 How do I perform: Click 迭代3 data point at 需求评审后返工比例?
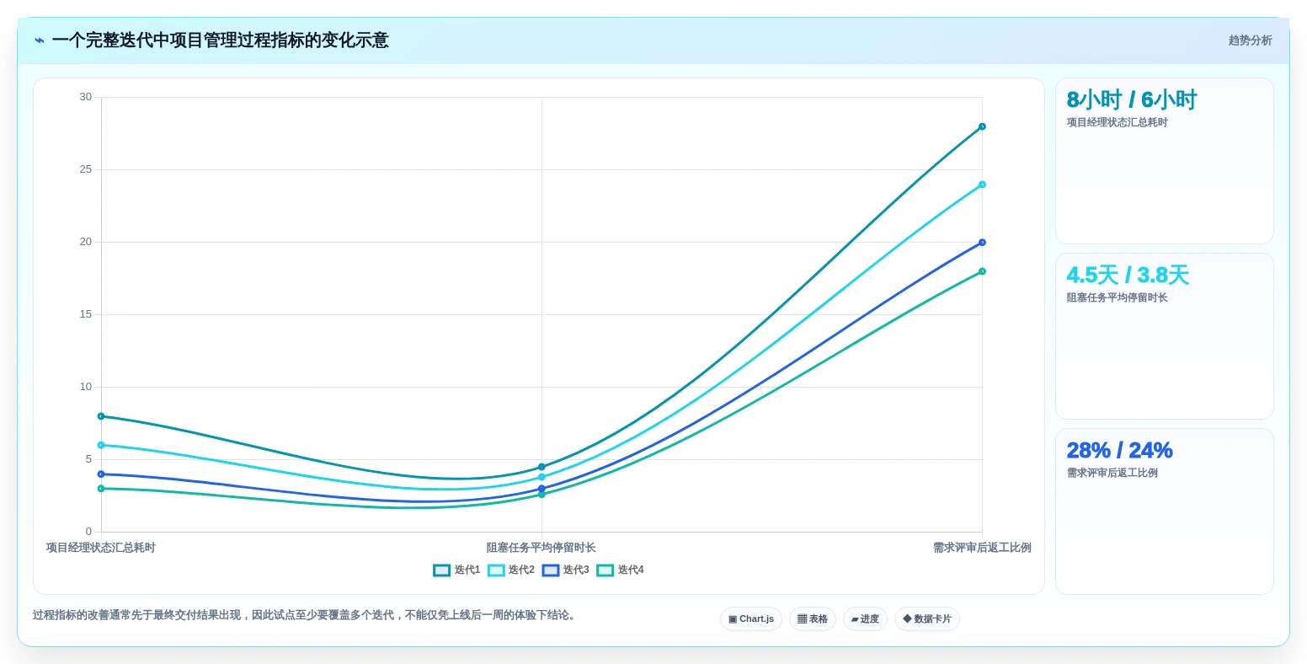pos(982,243)
